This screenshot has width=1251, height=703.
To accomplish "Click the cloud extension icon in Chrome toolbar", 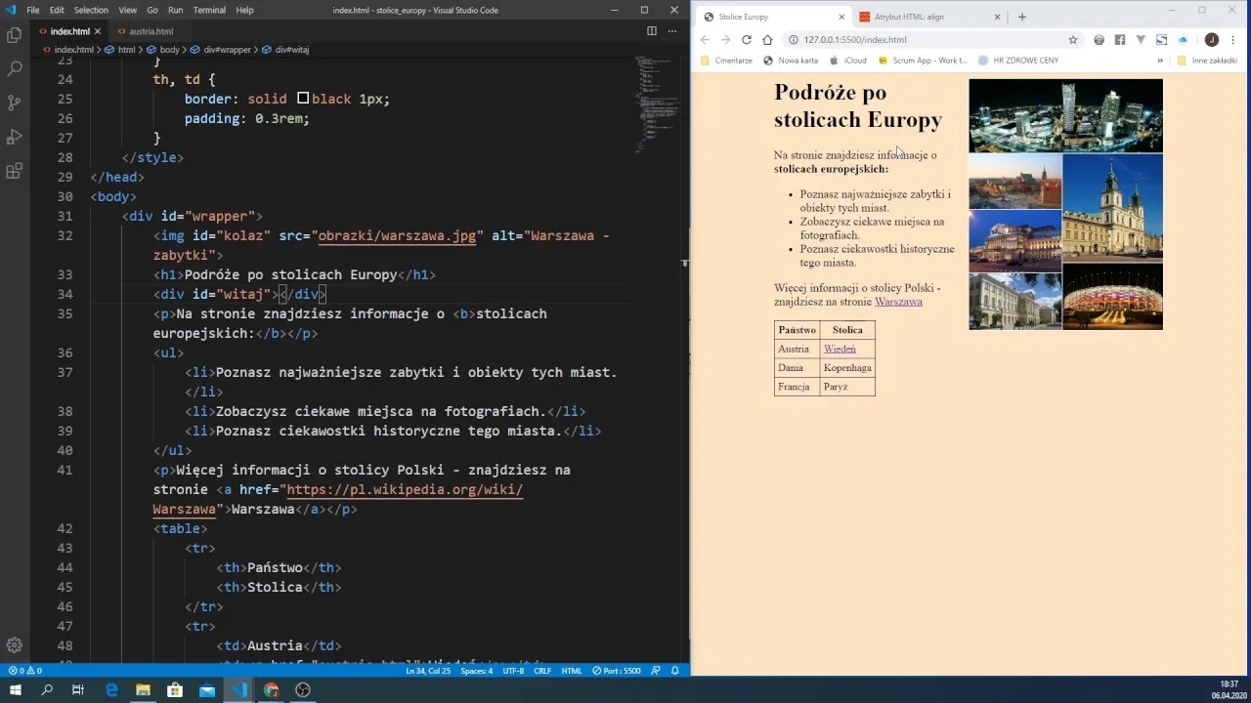I will point(1183,40).
